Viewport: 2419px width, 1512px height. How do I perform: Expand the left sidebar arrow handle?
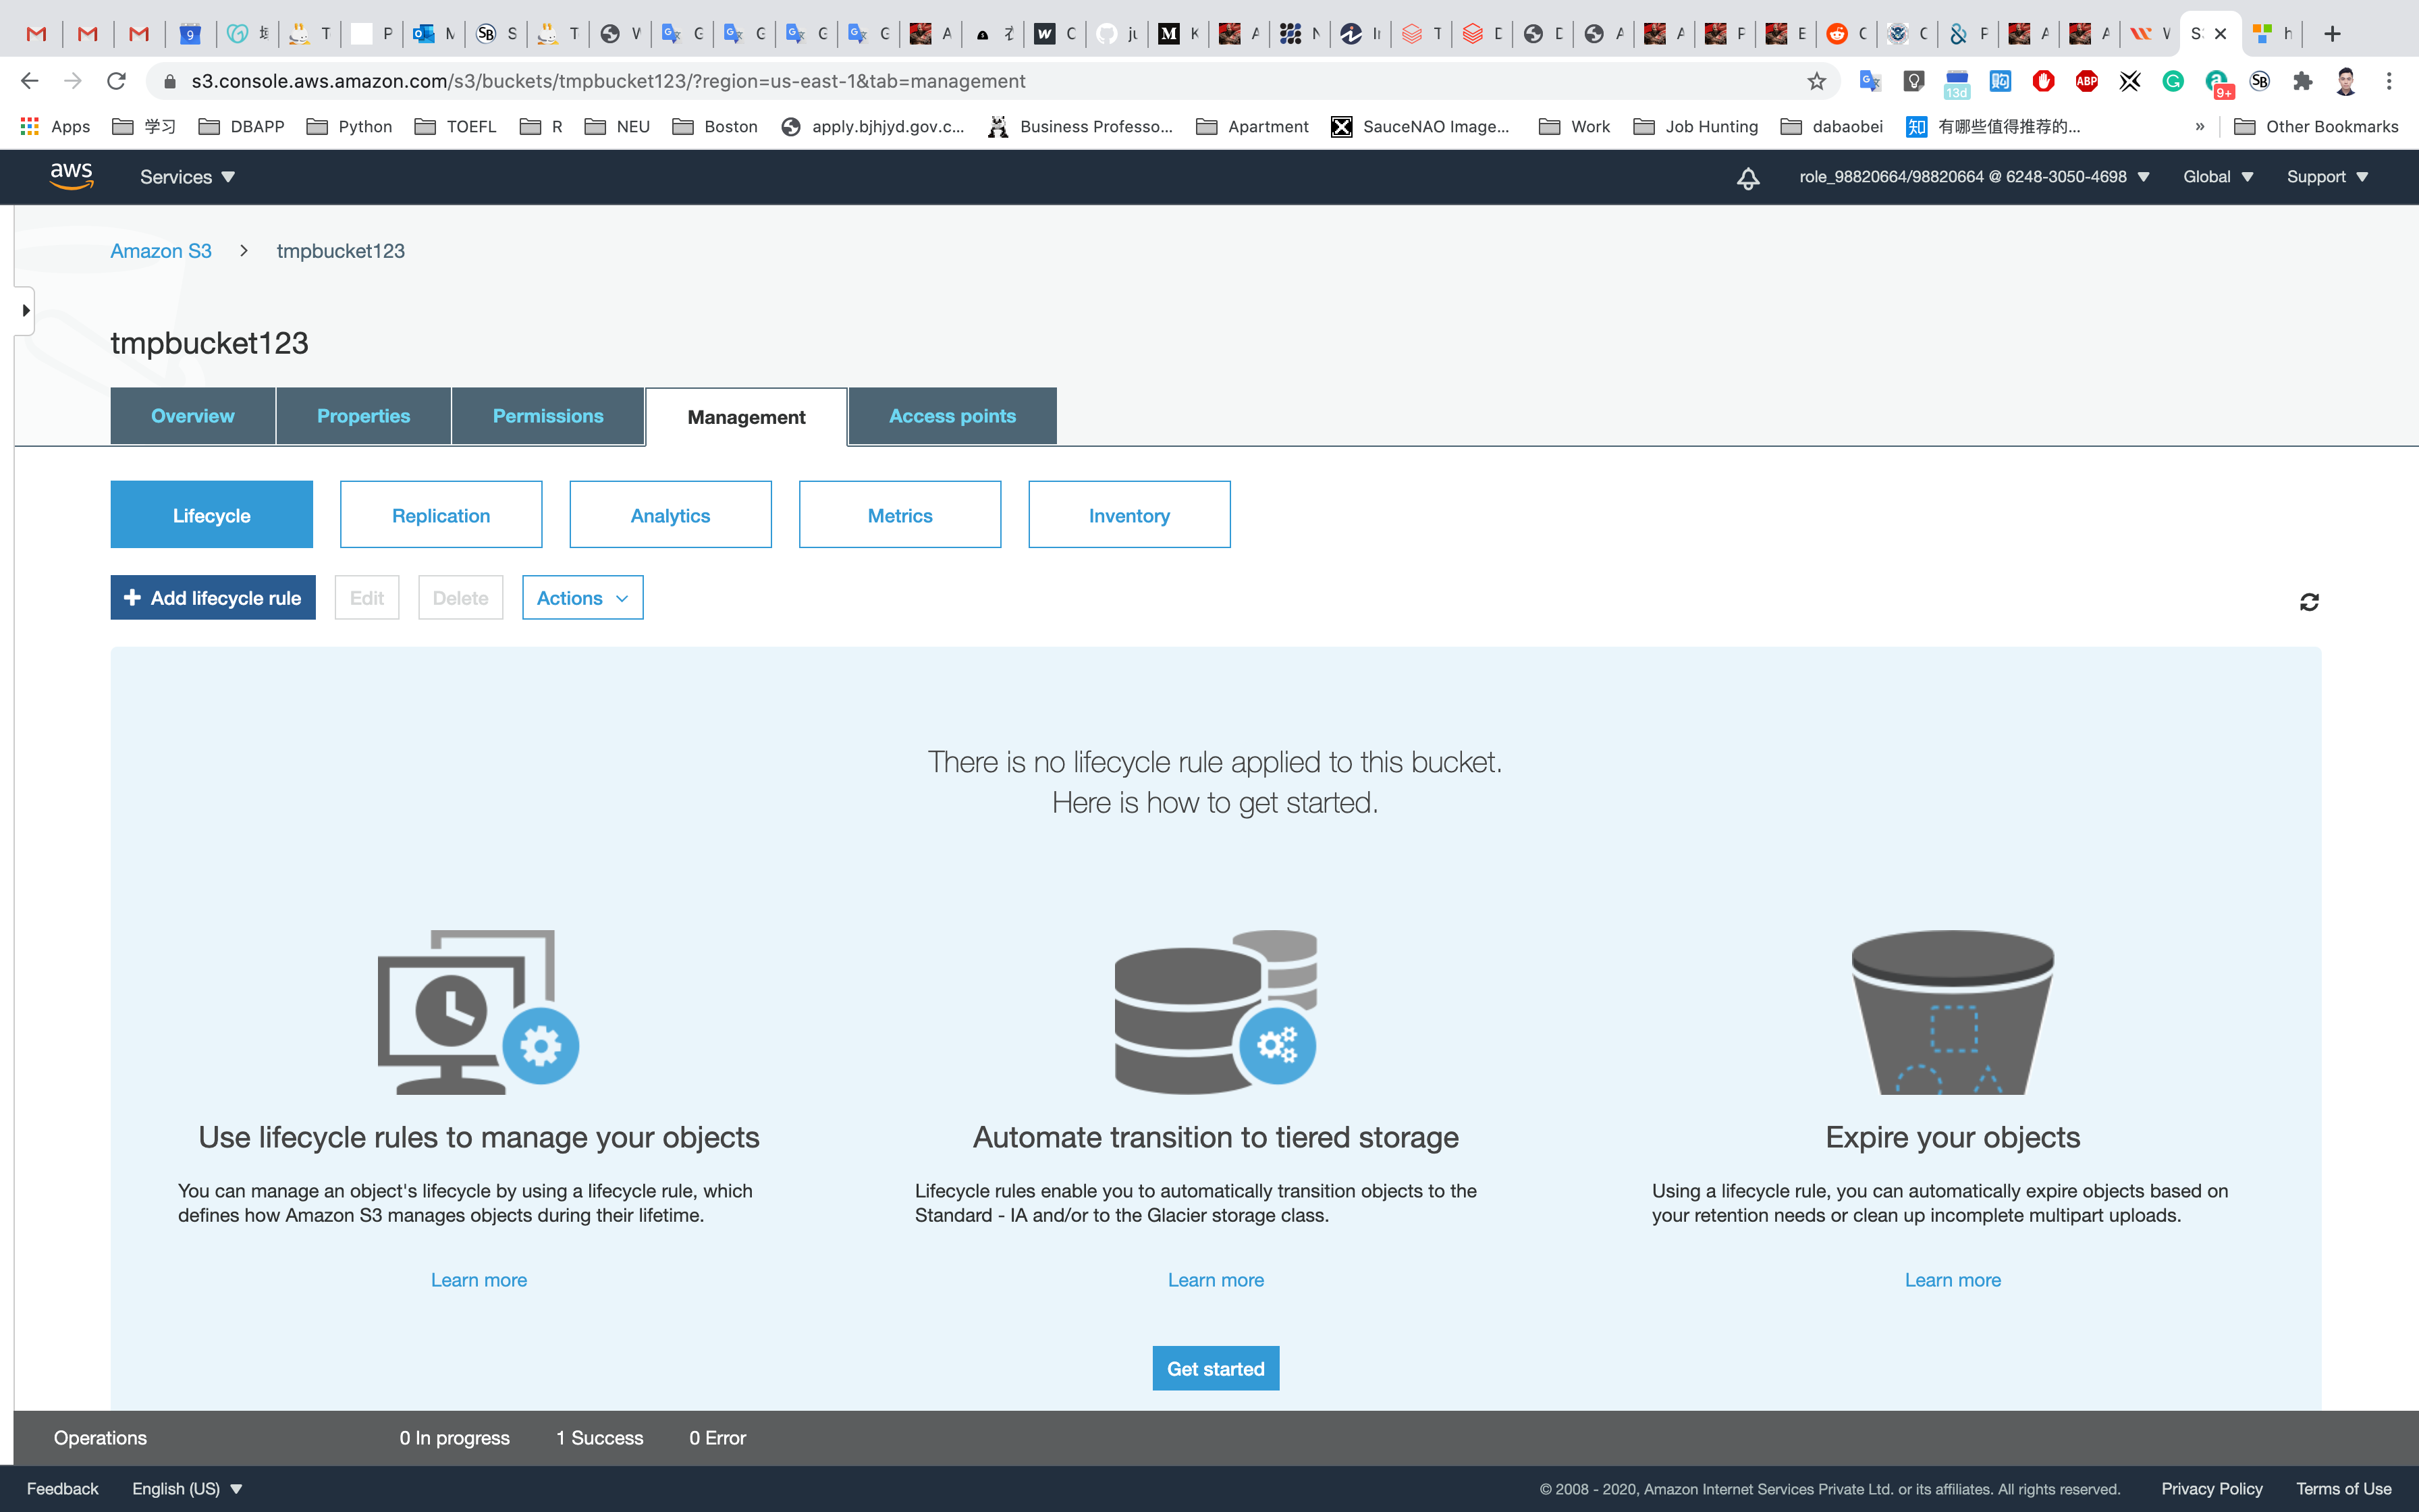25,311
